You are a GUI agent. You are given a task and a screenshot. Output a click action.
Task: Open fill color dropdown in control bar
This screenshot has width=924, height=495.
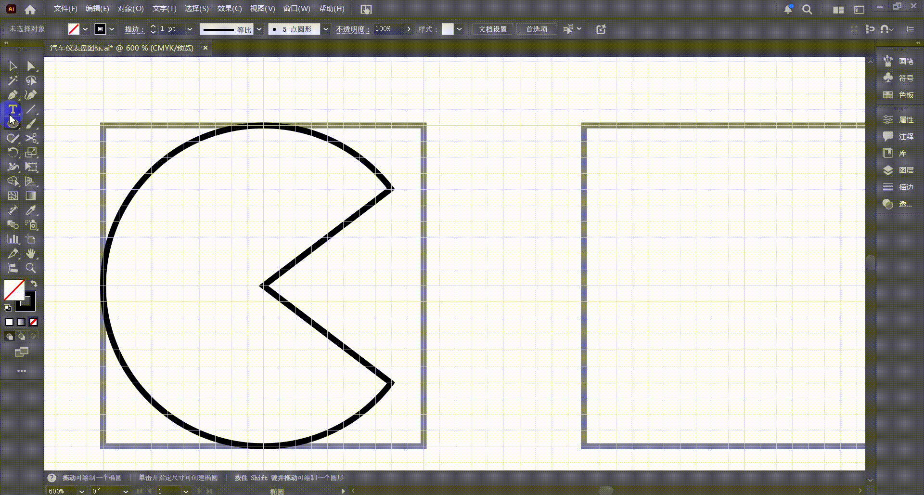[x=85, y=29]
